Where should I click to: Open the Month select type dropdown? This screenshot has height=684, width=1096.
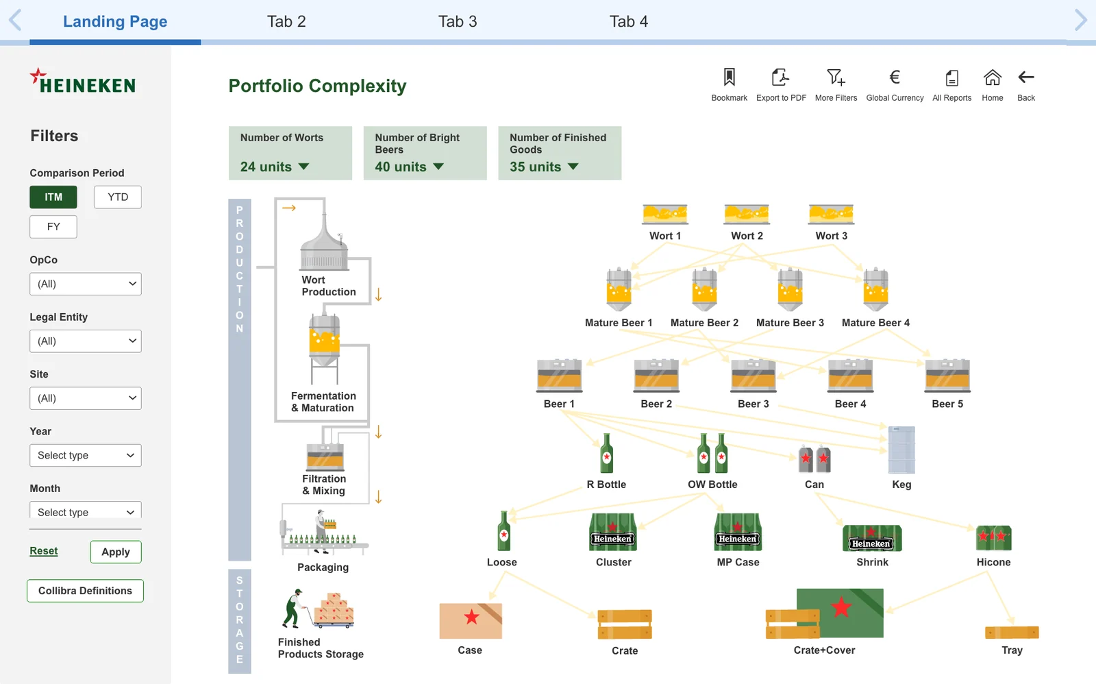click(x=86, y=511)
